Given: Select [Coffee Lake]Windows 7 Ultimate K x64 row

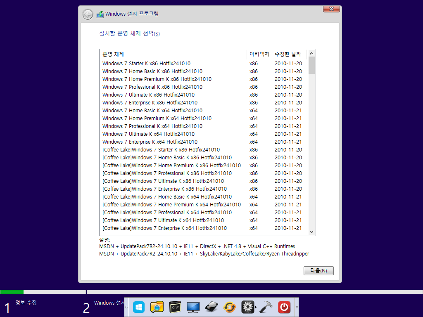Looking at the screenshot, I should [204, 220].
